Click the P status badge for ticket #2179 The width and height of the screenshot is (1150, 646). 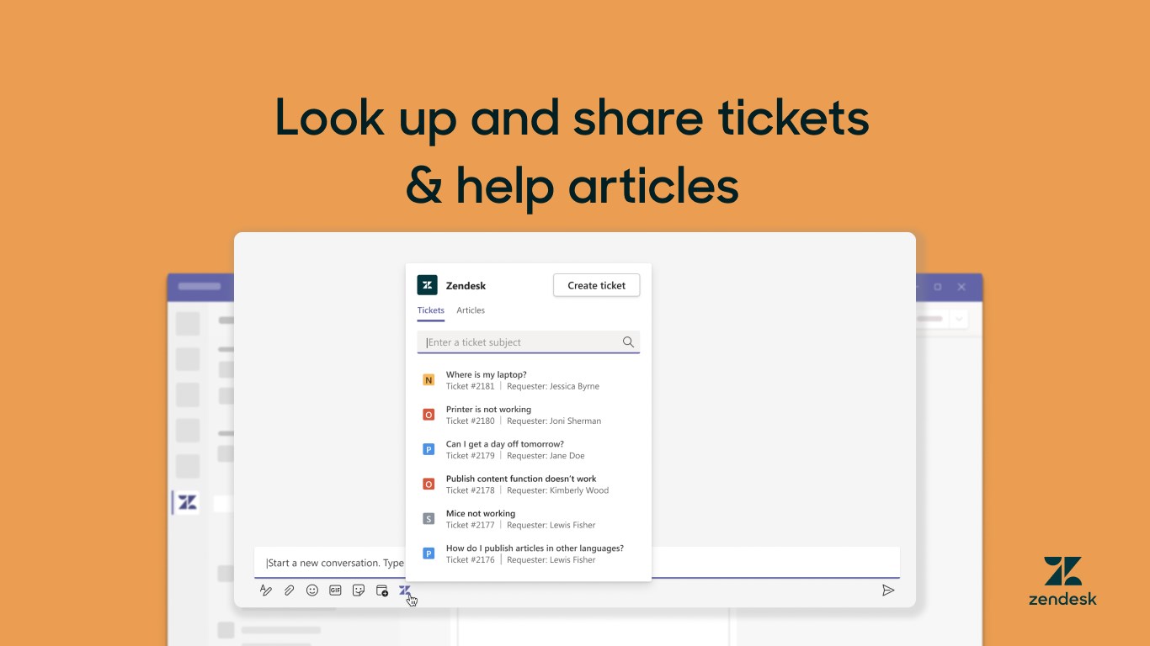click(429, 450)
